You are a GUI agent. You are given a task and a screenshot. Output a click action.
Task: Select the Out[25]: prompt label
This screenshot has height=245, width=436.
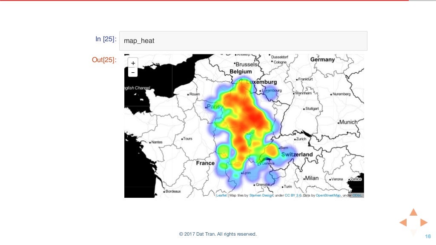(x=104, y=60)
